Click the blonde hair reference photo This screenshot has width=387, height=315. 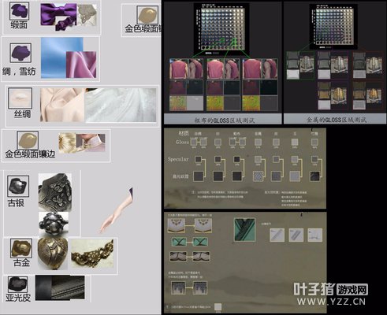tap(67, 143)
